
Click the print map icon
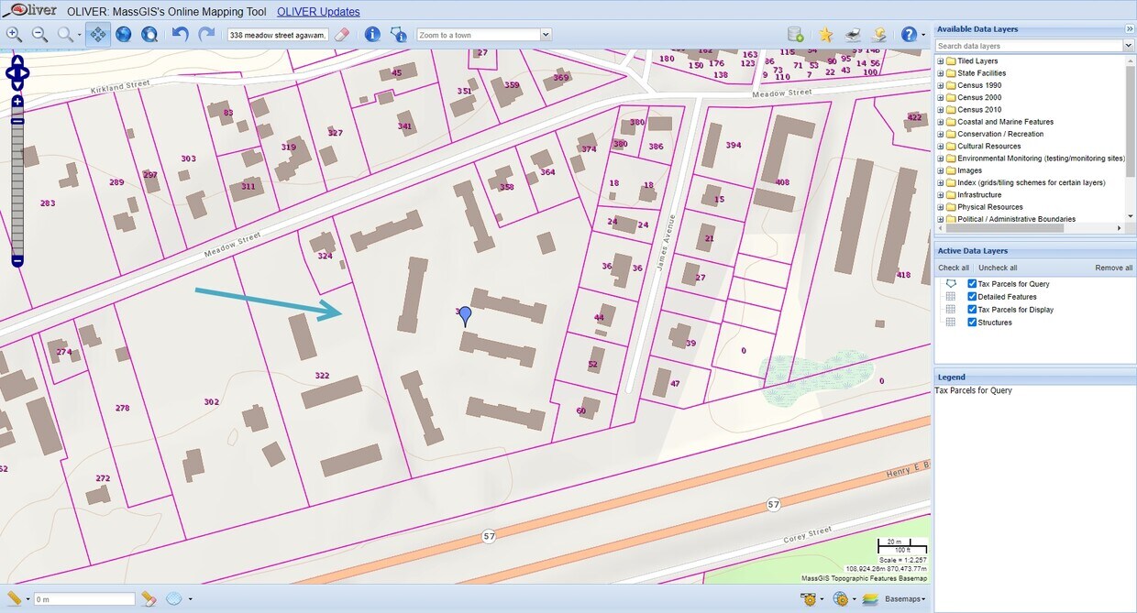tap(853, 35)
